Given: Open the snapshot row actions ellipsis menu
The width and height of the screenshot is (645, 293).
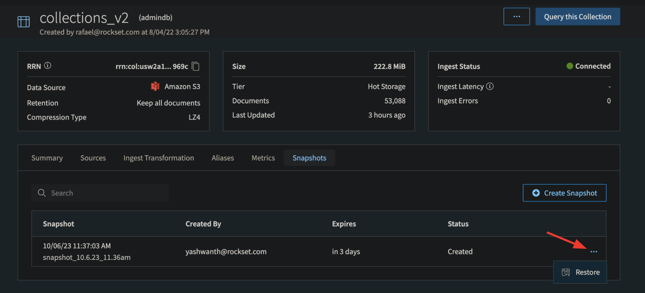Looking at the screenshot, I should (594, 252).
